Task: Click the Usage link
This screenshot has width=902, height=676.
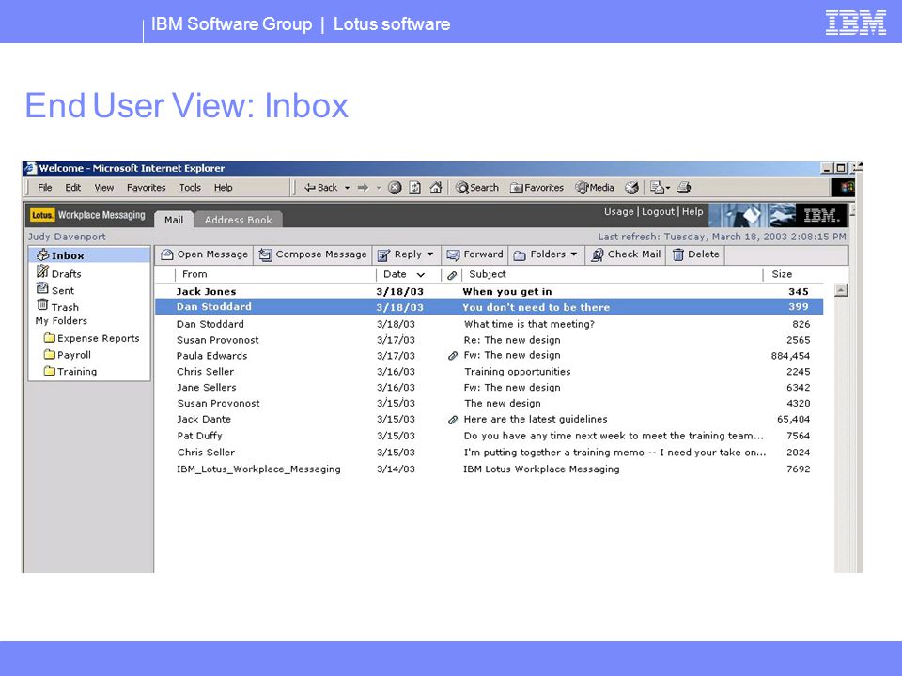Action: tap(619, 211)
